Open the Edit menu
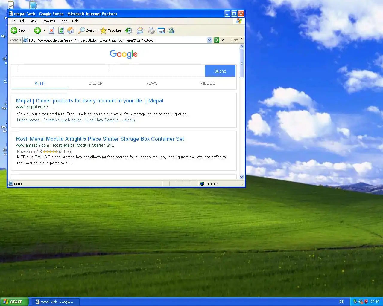This screenshot has width=383, height=306. tap(23, 21)
